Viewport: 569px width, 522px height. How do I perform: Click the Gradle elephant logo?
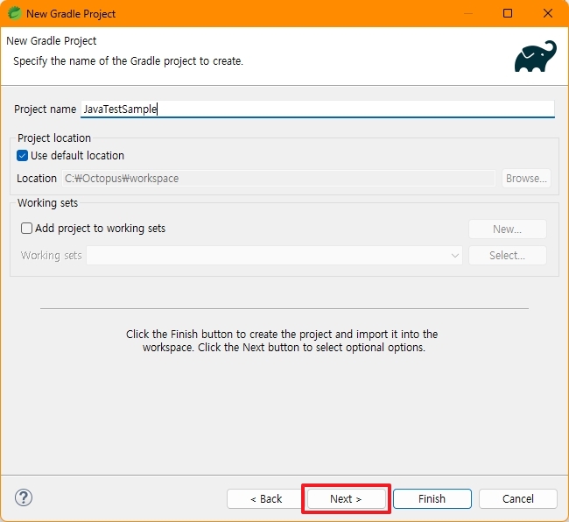pyautogui.click(x=536, y=56)
